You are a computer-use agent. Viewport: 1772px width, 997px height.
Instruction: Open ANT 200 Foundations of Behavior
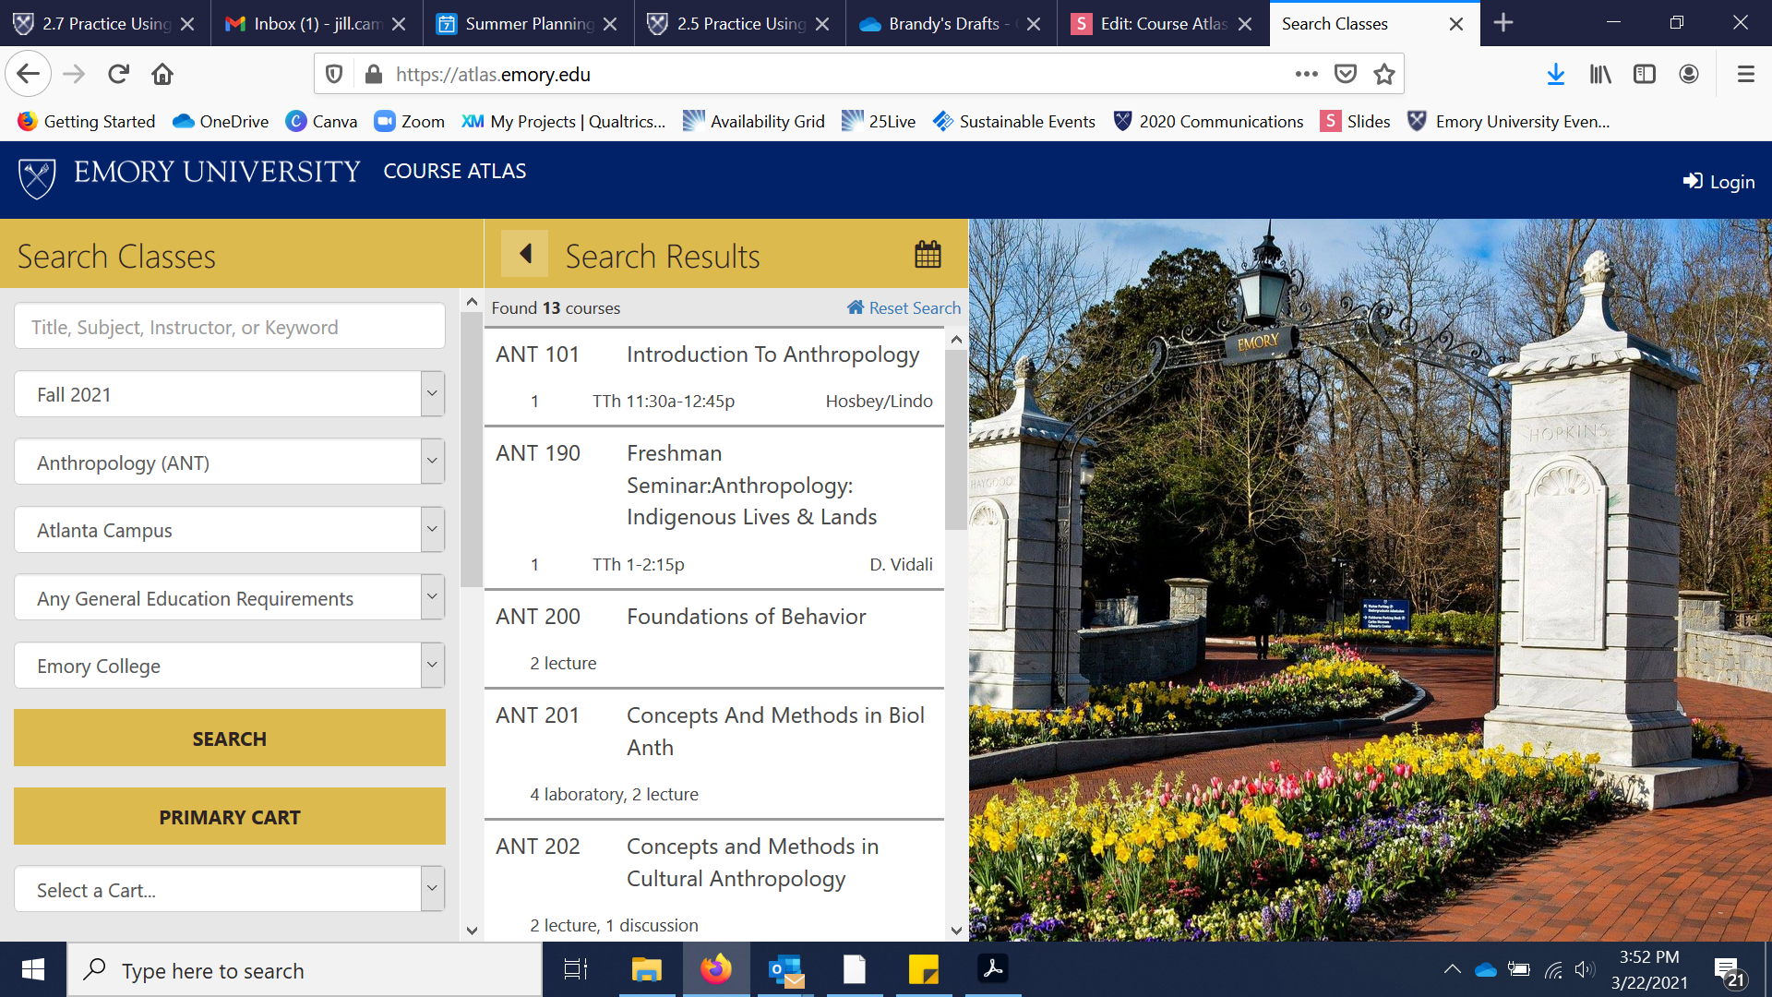click(x=714, y=639)
